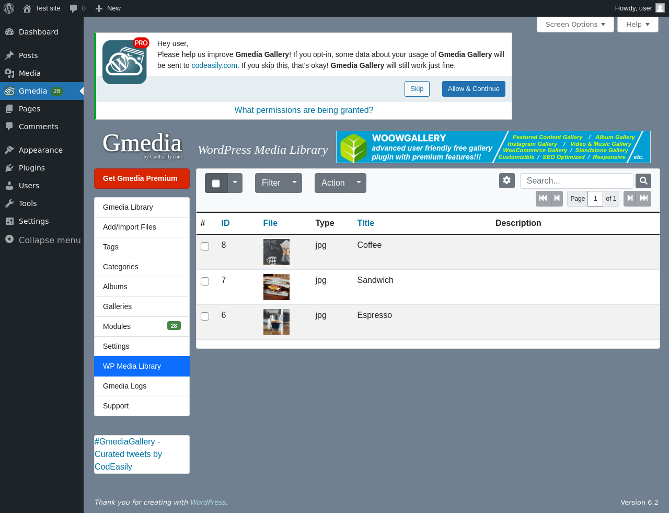Open Pages in sidebar
669x513 pixels.
[42, 109]
